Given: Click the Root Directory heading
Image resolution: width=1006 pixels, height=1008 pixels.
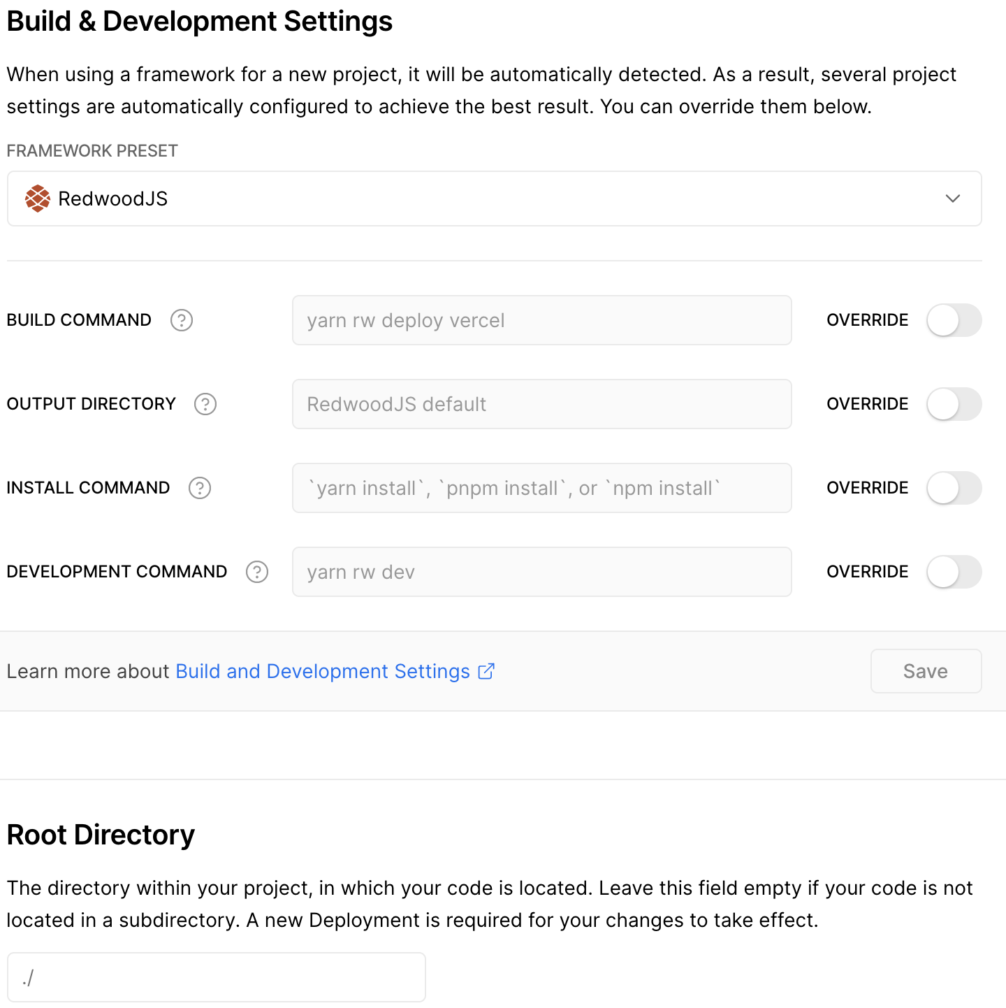Looking at the screenshot, I should [101, 835].
